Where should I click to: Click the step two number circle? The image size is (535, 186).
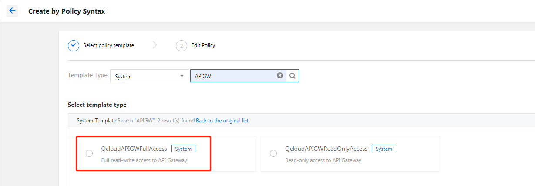pos(181,45)
